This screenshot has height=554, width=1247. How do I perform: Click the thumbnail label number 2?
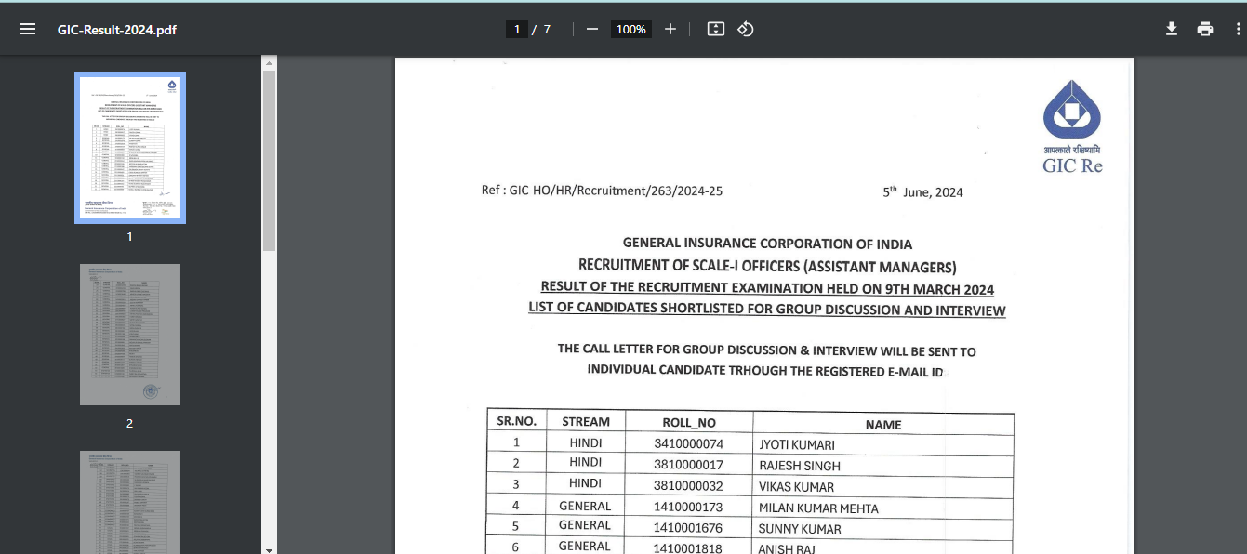coord(129,423)
